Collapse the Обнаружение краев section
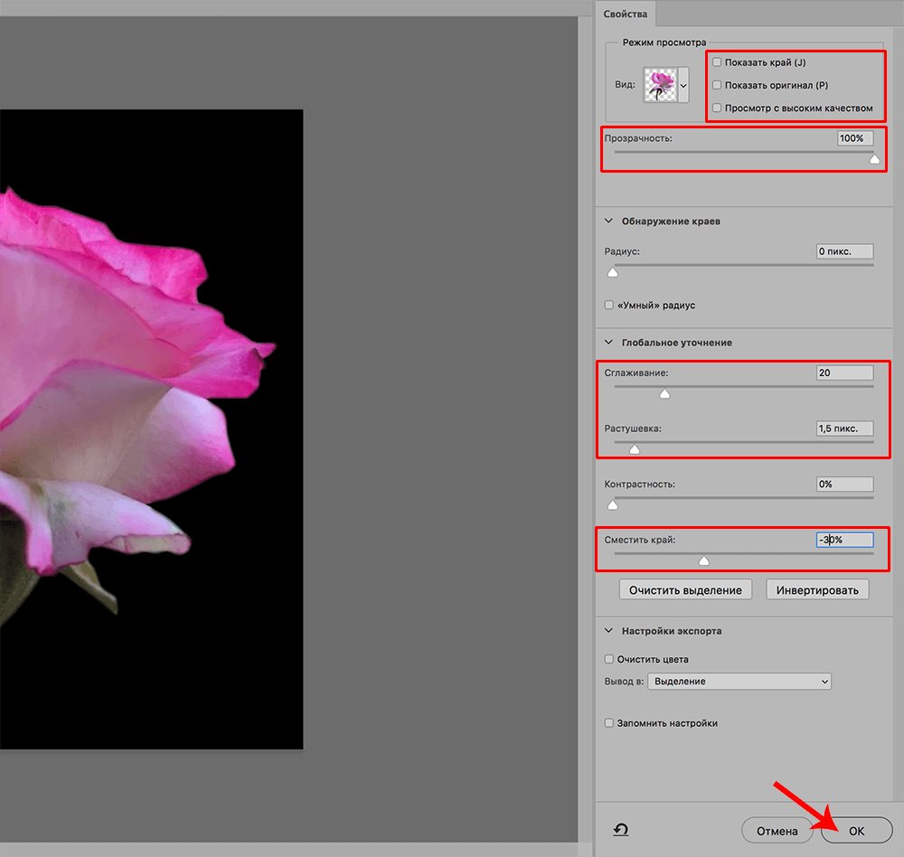The height and width of the screenshot is (857, 904). [x=608, y=221]
